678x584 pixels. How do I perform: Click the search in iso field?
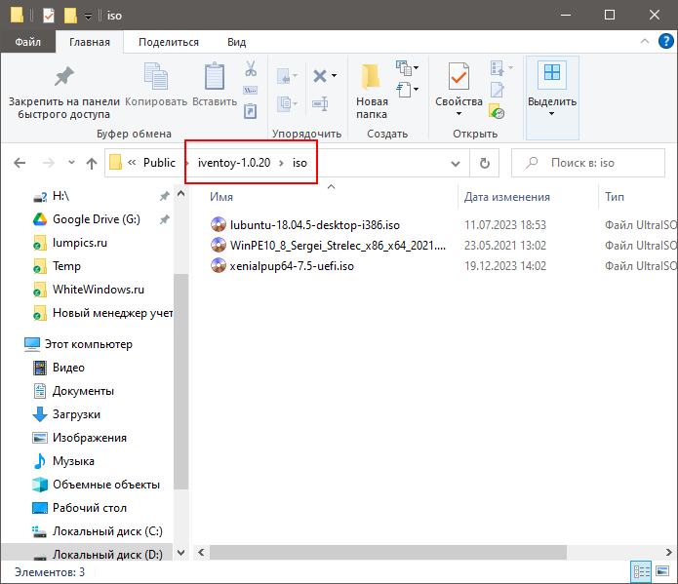[x=588, y=163]
